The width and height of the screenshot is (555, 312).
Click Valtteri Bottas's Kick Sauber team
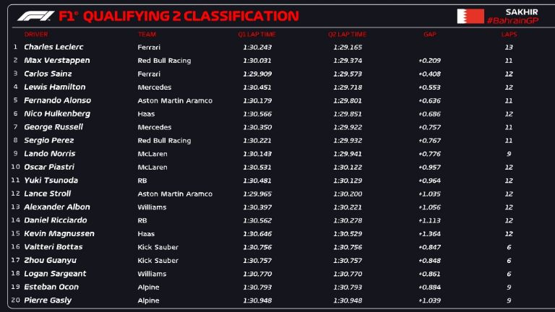158,247
